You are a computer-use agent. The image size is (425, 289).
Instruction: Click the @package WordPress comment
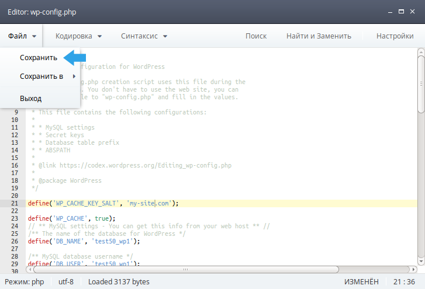[70, 180]
